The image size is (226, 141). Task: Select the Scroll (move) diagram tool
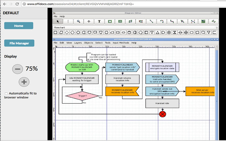point(89,21)
